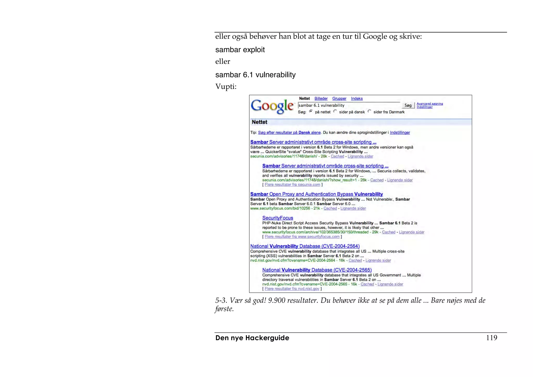Click the Søg button
Viewport: 533px width, 377px height.
408,105
